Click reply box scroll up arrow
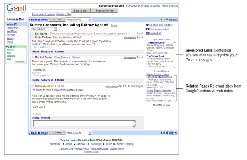The image size is (247, 160). pos(134,122)
